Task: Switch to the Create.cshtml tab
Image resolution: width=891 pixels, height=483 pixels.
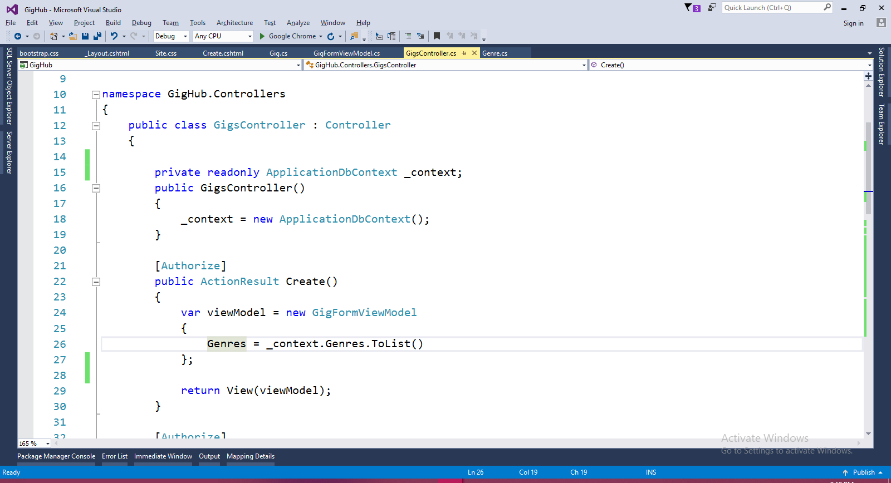Action: point(223,53)
